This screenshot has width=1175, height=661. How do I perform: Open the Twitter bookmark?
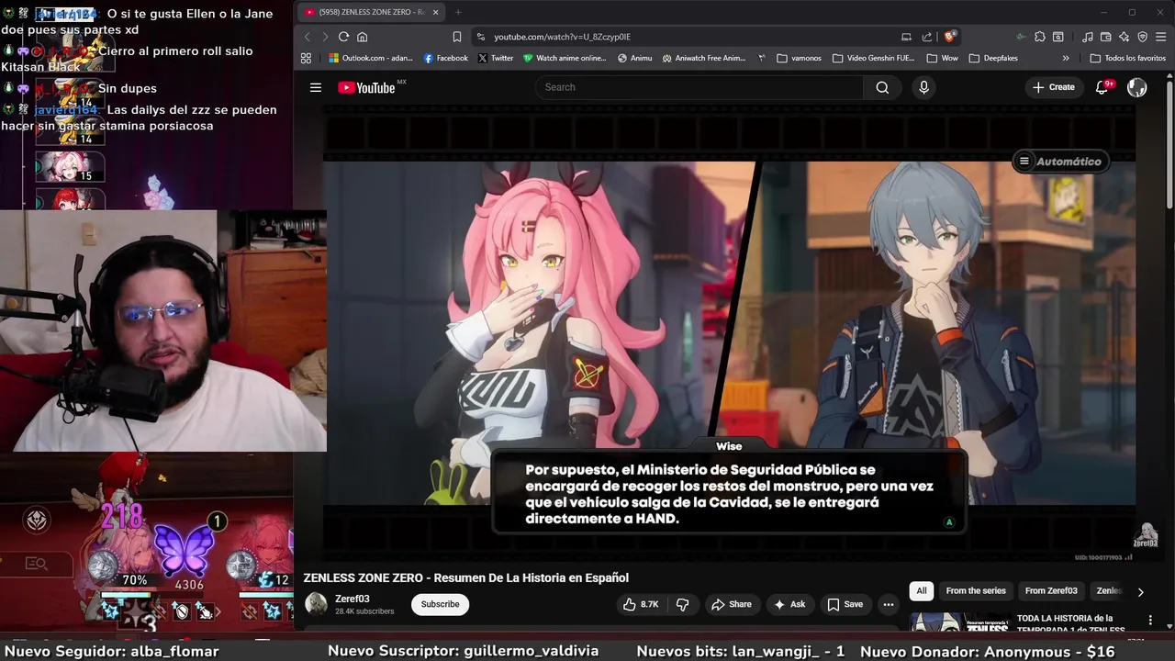496,58
